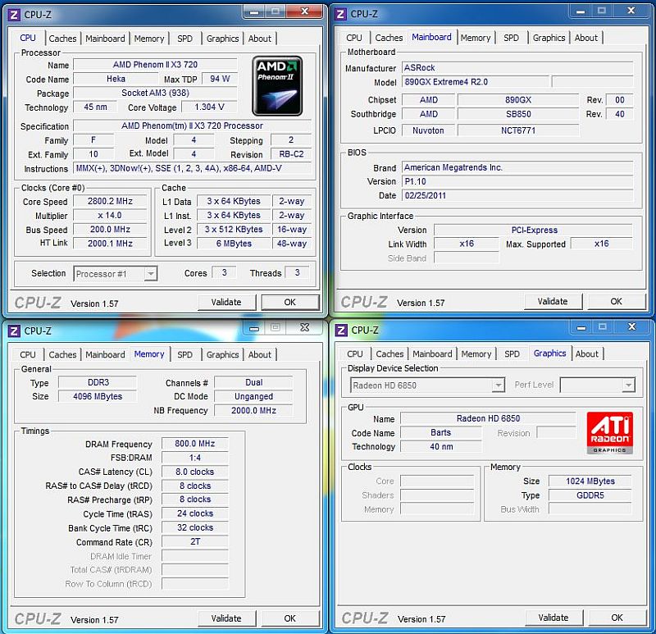Click the CPU-Z app icon in the Memory window title bar

pyautogui.click(x=14, y=331)
